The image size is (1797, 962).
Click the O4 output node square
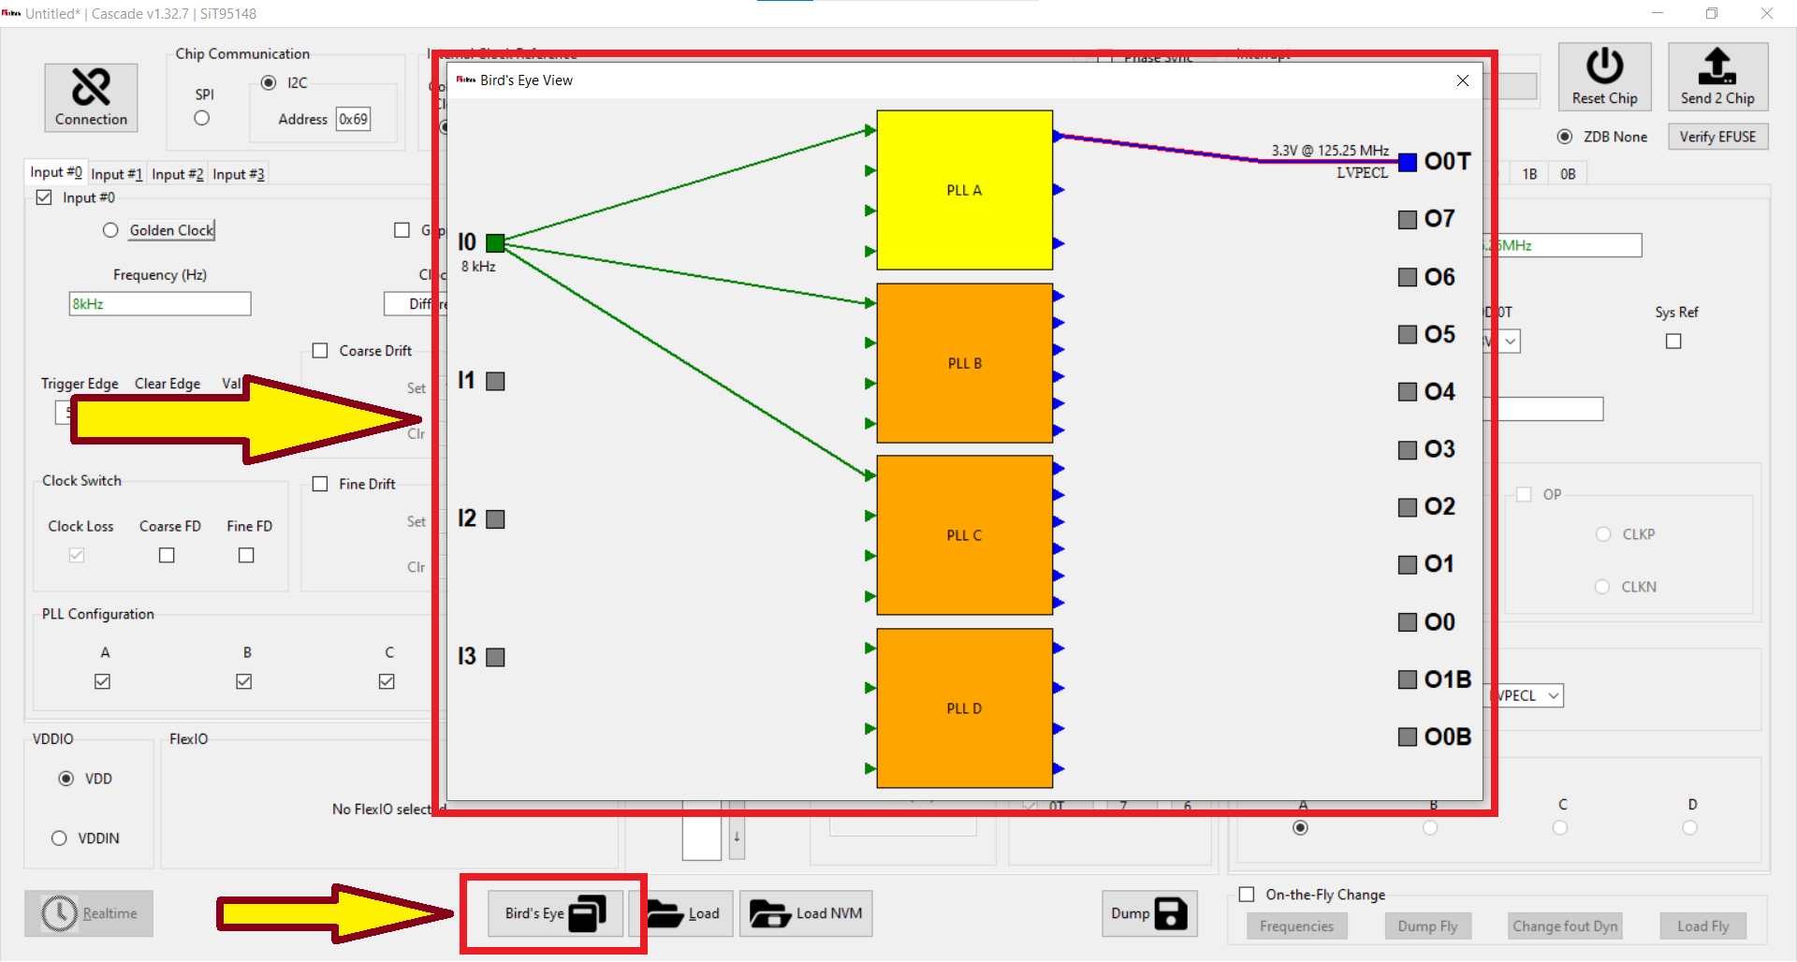(x=1407, y=392)
